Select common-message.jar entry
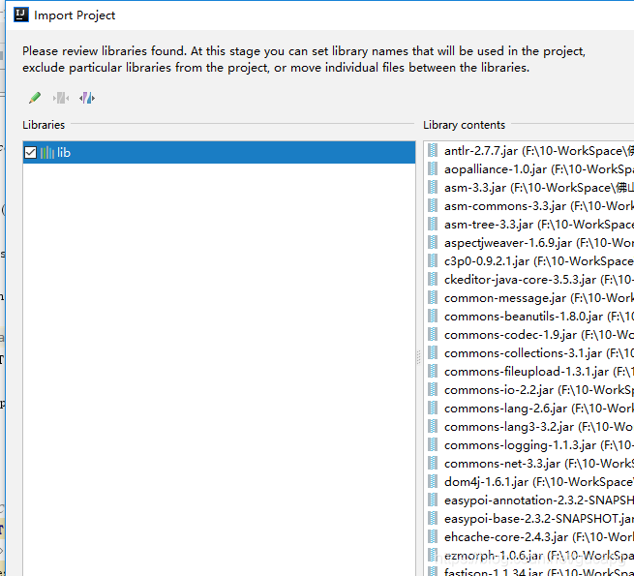The image size is (634, 576). (530, 298)
